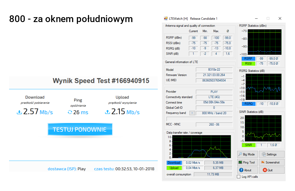The width and height of the screenshot is (295, 191).
Task: Open the About dialog
Action: pos(248,170)
